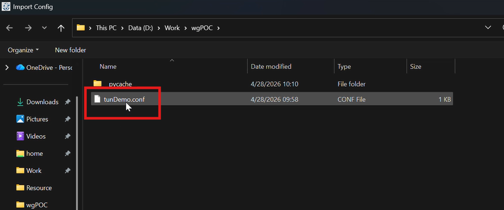This screenshot has width=504, height=210.
Task: Unpin home using its pin icon
Action: (x=67, y=153)
